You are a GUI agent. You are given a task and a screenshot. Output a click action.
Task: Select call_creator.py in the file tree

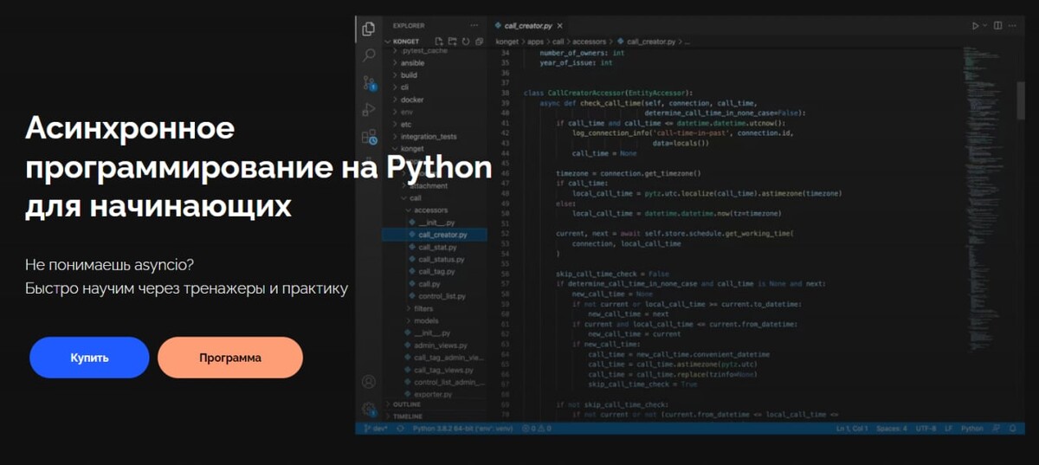[x=436, y=235]
